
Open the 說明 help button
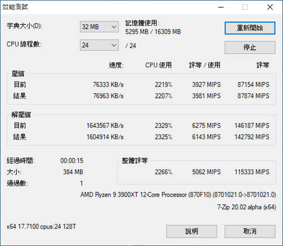point(191,231)
